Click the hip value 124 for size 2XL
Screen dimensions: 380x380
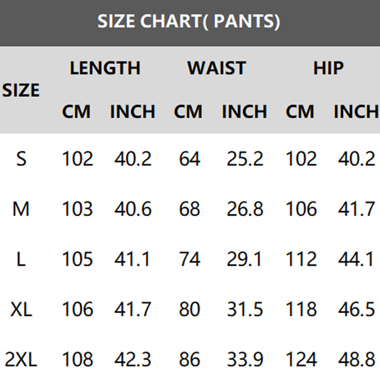[x=301, y=360]
